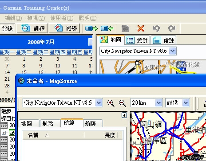Select day 28 in the calendar
The image size is (206, 161).
click(x=7, y=86)
